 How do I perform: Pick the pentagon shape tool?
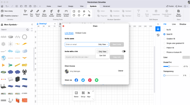[x=79, y=11]
